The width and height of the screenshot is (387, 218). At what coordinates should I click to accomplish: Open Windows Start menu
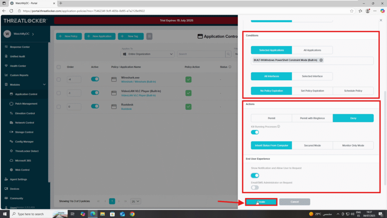[5, 214]
